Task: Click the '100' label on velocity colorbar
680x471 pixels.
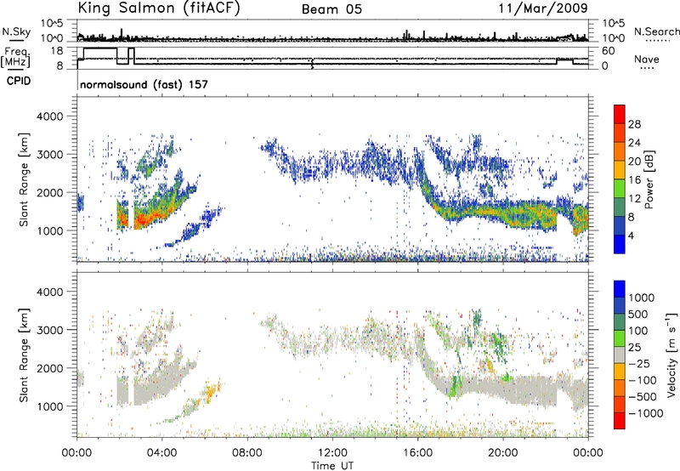Action: point(638,331)
